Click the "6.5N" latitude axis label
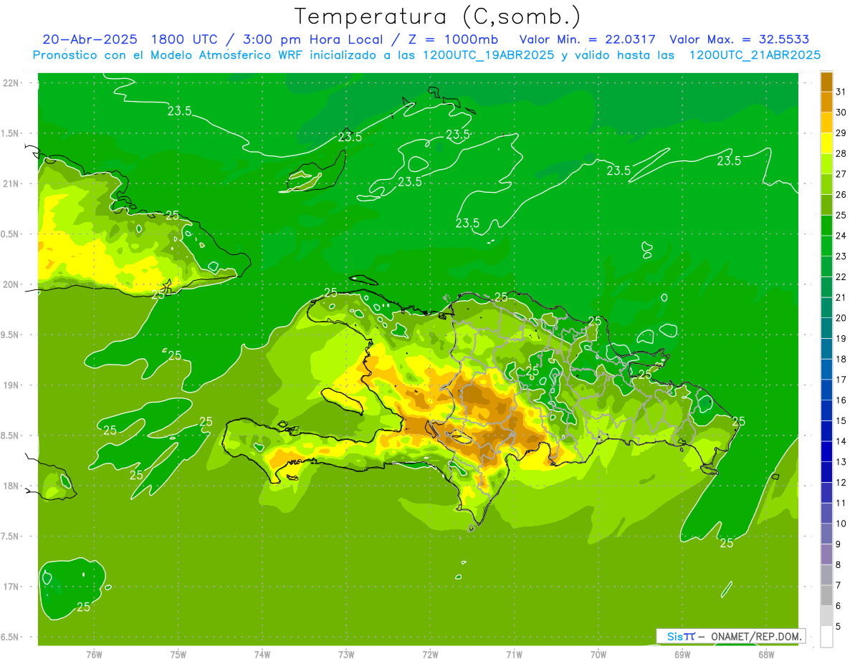The width and height of the screenshot is (860, 664). [x=11, y=637]
